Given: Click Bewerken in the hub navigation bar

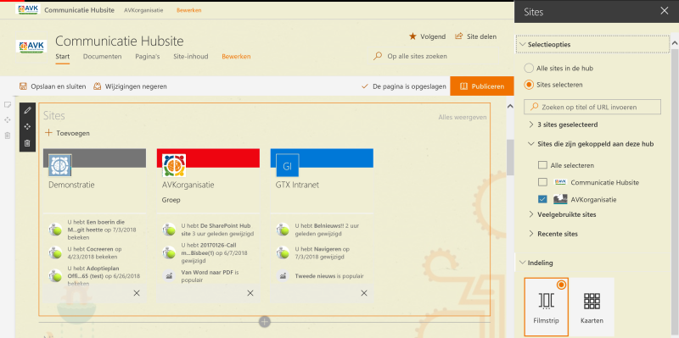Looking at the screenshot, I should (x=188, y=10).
